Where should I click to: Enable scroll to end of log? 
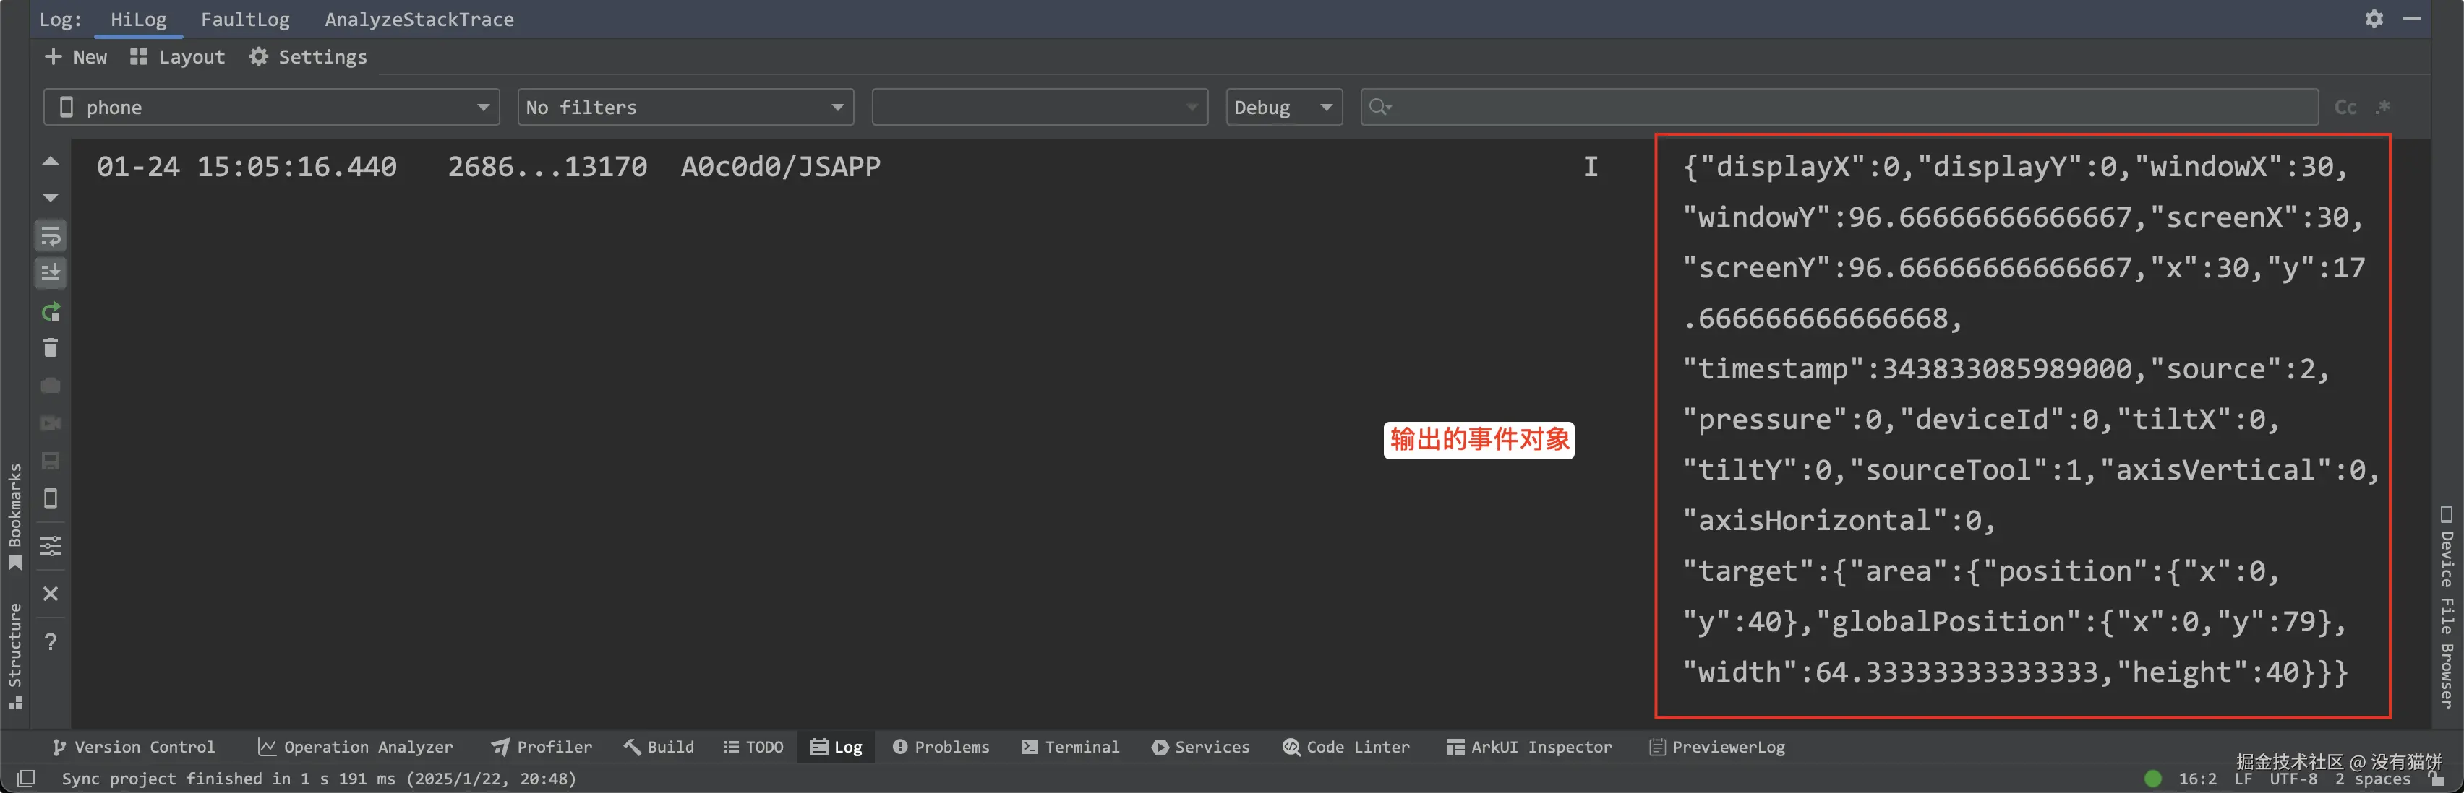pyautogui.click(x=51, y=272)
